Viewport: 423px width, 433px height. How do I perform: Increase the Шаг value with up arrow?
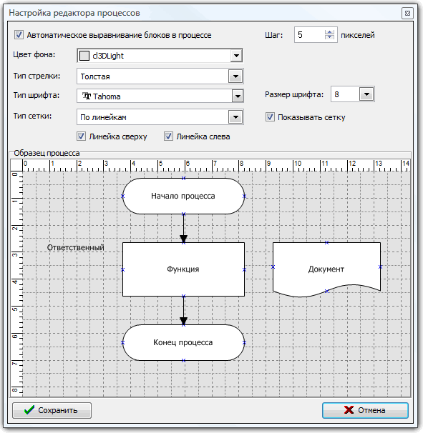point(329,32)
